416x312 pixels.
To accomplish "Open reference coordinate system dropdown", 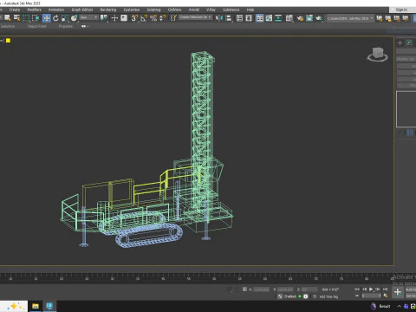I will click(x=89, y=17).
